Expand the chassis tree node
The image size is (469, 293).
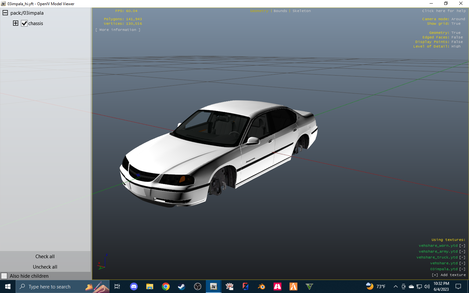(16, 23)
